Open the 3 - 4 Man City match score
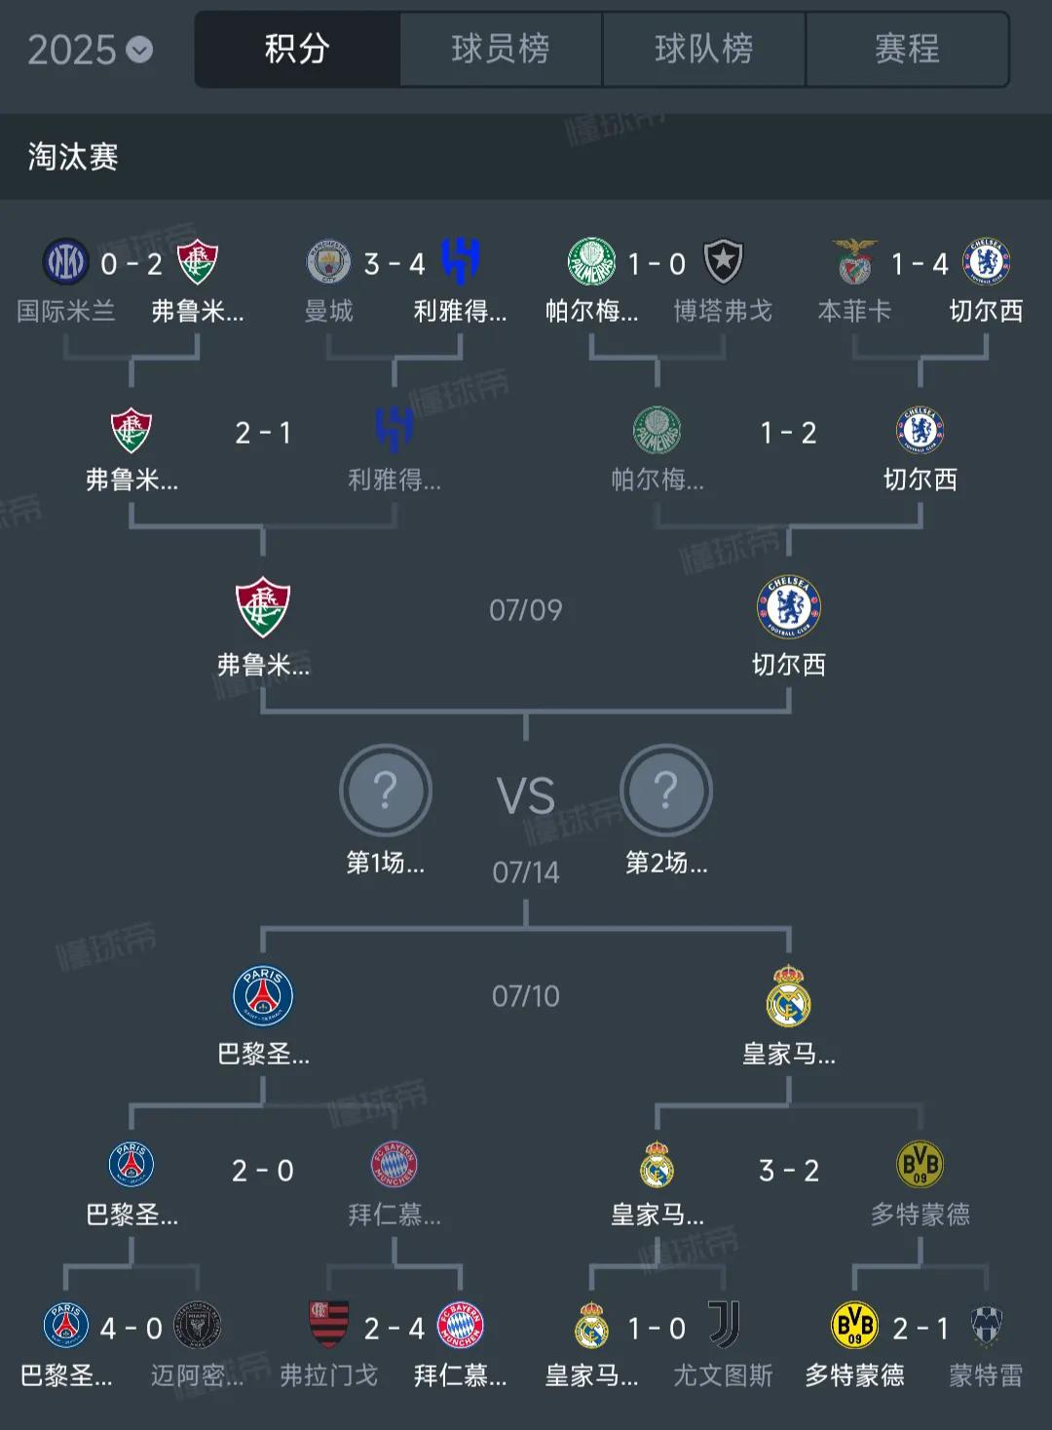This screenshot has height=1430, width=1052. click(x=394, y=263)
